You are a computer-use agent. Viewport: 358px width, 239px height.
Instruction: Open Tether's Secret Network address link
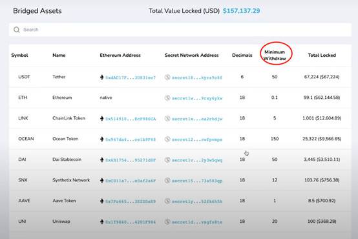click(x=197, y=78)
